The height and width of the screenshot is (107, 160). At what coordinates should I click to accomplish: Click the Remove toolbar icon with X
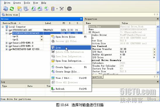(x=62, y=9)
